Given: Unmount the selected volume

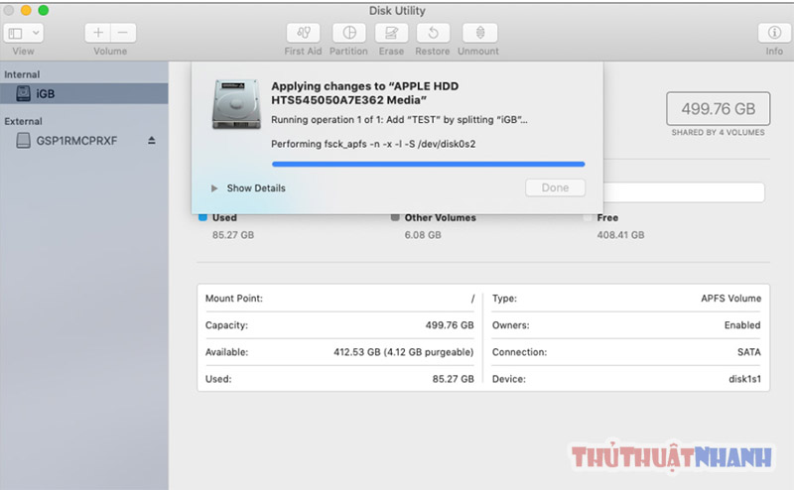Looking at the screenshot, I should click(x=479, y=34).
